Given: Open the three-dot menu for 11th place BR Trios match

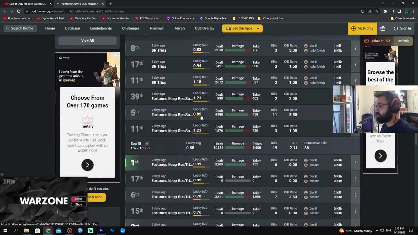Looking at the screenshot, I should coord(355,80).
